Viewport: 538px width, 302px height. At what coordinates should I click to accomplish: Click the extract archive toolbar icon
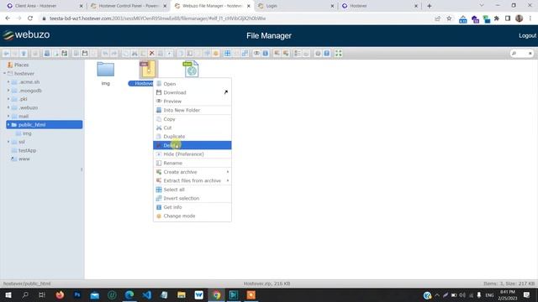click(x=277, y=54)
